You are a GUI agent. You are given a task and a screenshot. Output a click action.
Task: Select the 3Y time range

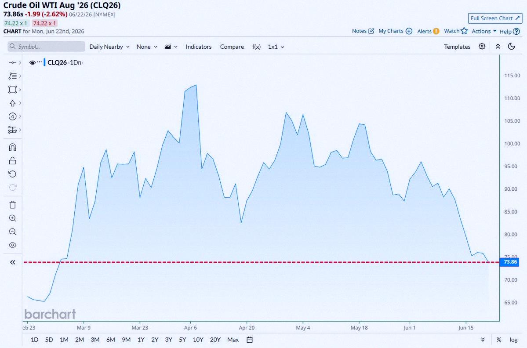coord(169,340)
